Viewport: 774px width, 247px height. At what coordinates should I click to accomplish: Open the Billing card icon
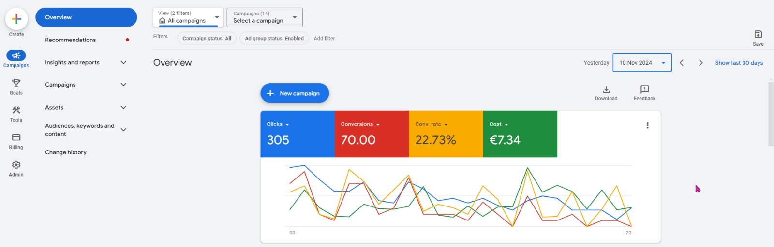pyautogui.click(x=16, y=137)
